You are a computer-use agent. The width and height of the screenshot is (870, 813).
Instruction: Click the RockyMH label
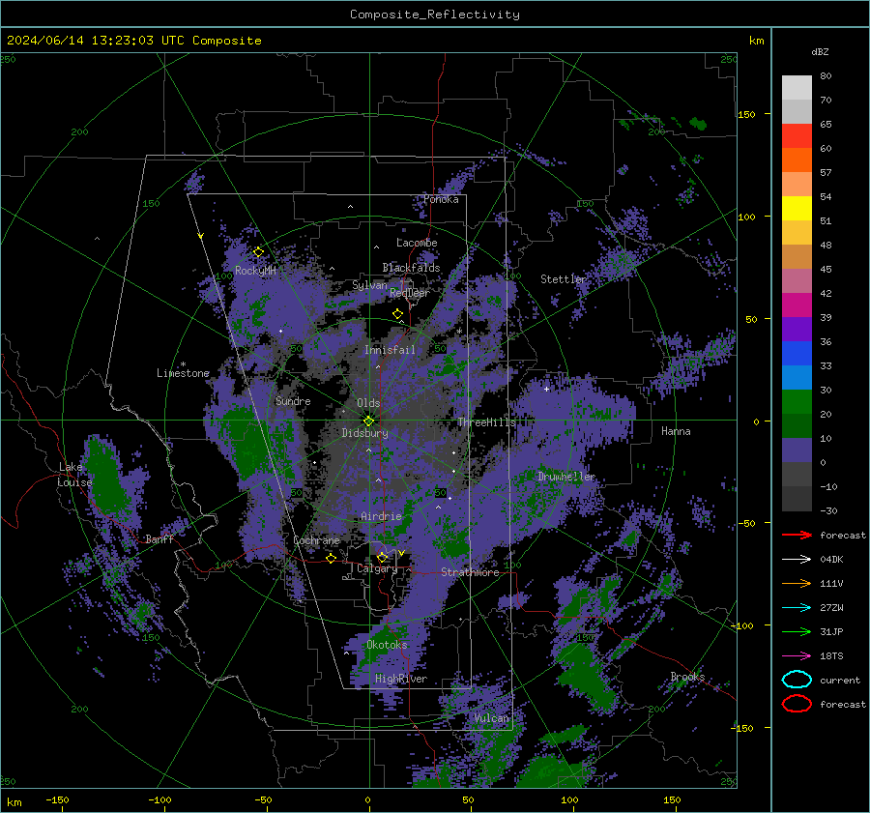click(255, 271)
